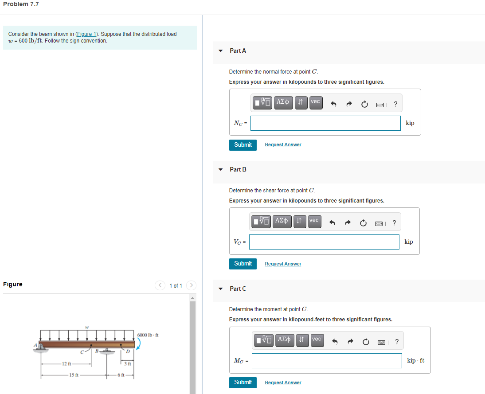Screen dimensions: 485x394
Task: Collapse the Part C section
Action: click(x=220, y=289)
